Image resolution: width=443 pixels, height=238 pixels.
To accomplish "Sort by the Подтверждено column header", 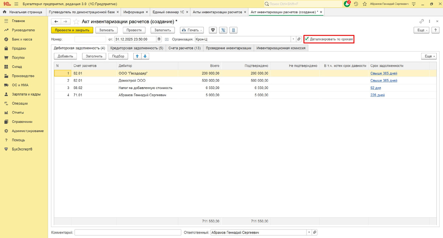I will [245, 65].
